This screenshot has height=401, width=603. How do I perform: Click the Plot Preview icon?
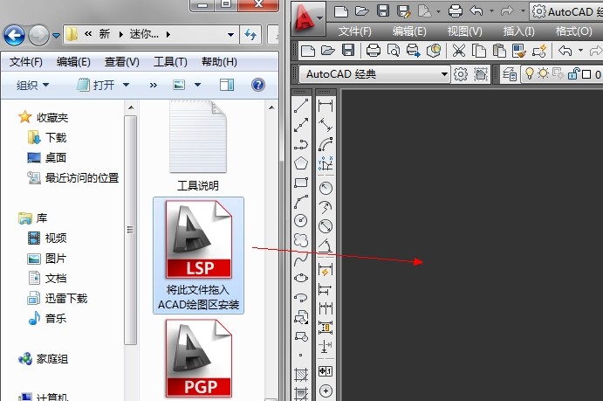393,51
